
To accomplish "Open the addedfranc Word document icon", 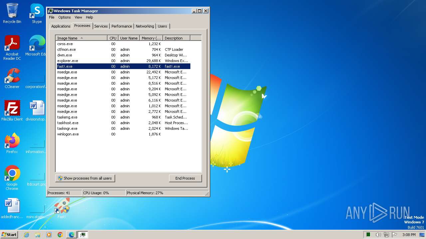I will point(12,208).
